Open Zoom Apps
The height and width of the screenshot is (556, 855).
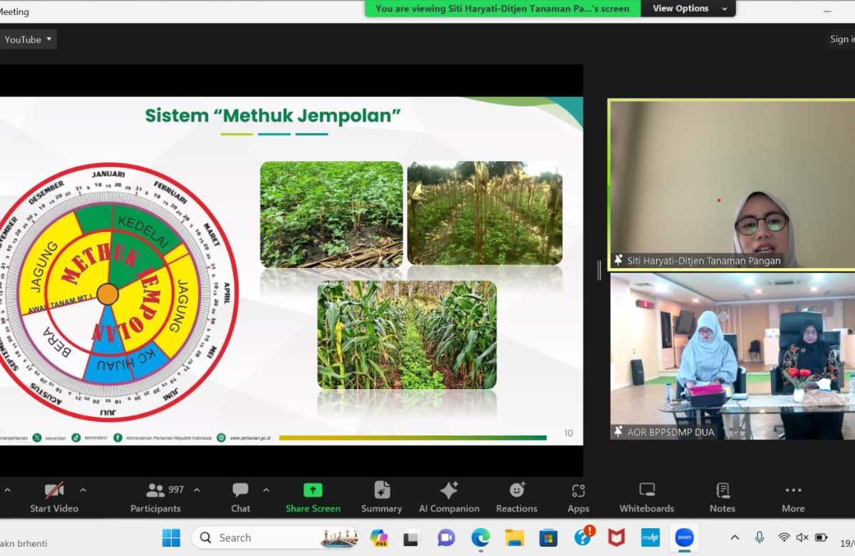pyautogui.click(x=578, y=497)
